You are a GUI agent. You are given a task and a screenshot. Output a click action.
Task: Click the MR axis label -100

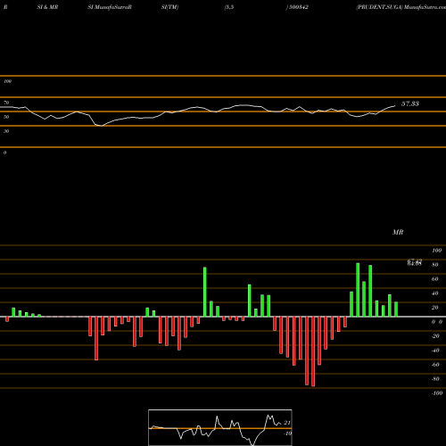coord(437,393)
